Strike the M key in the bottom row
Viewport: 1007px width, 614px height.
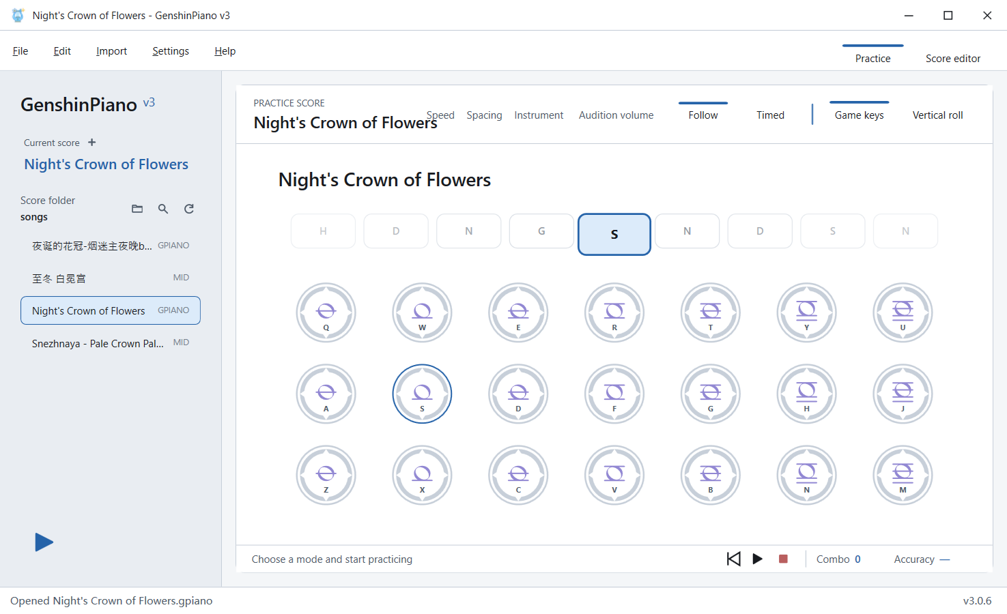[x=903, y=475]
